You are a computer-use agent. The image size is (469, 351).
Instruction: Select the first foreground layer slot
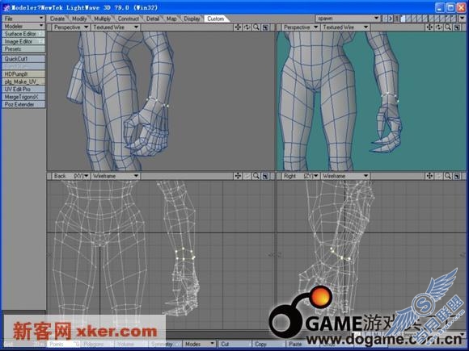(403, 19)
